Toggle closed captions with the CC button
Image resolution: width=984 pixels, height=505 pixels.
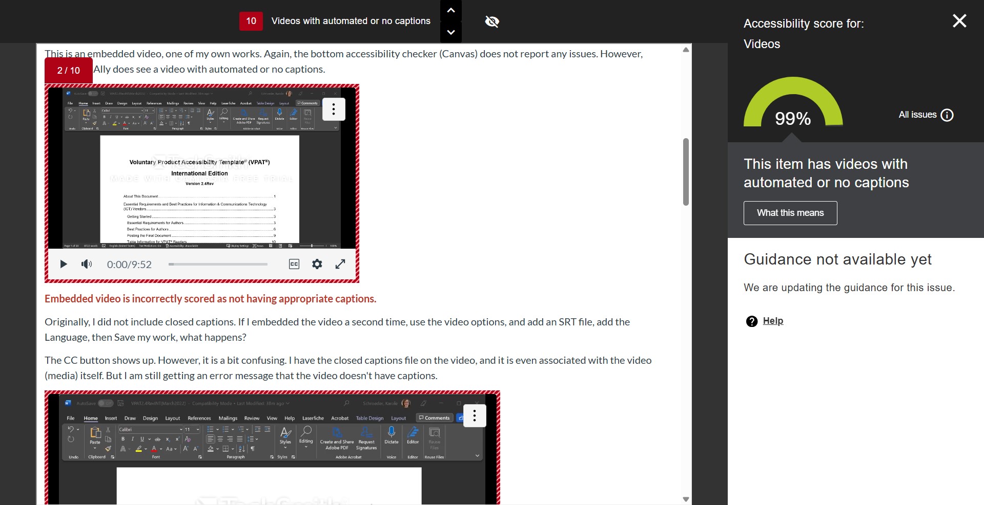click(x=294, y=264)
